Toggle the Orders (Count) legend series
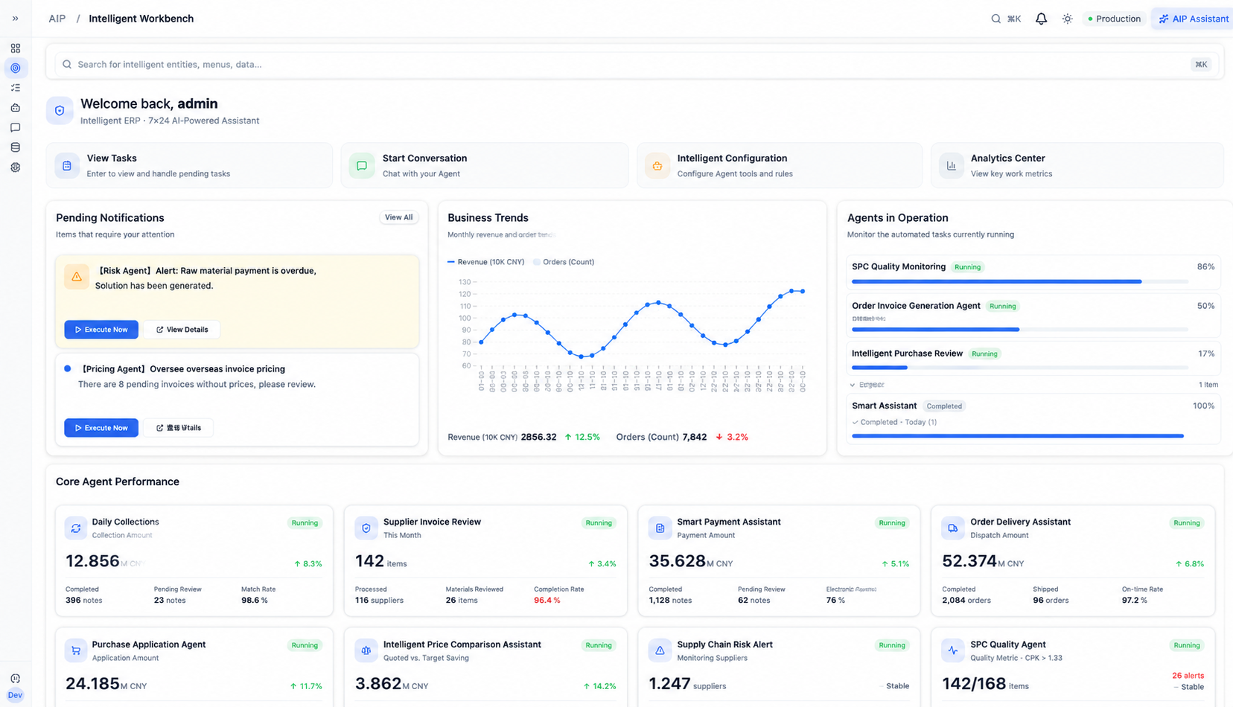Viewport: 1233px width, 707px height. [x=564, y=262]
